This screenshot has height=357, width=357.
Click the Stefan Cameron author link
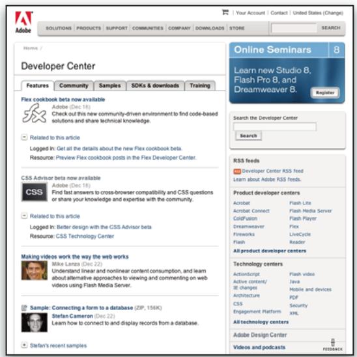tap(72, 316)
